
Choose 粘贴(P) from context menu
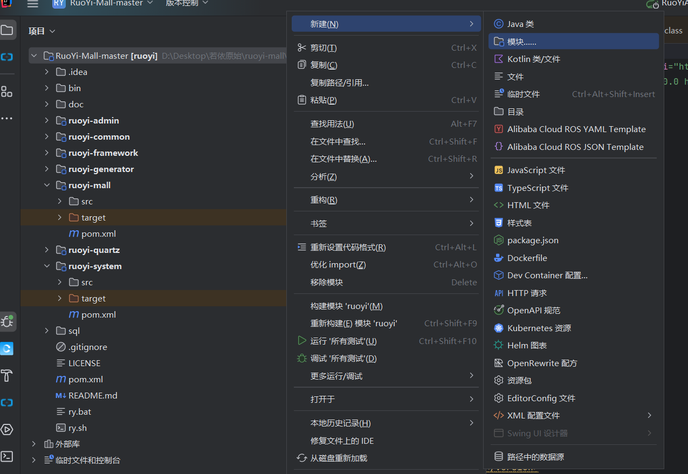[386, 100]
